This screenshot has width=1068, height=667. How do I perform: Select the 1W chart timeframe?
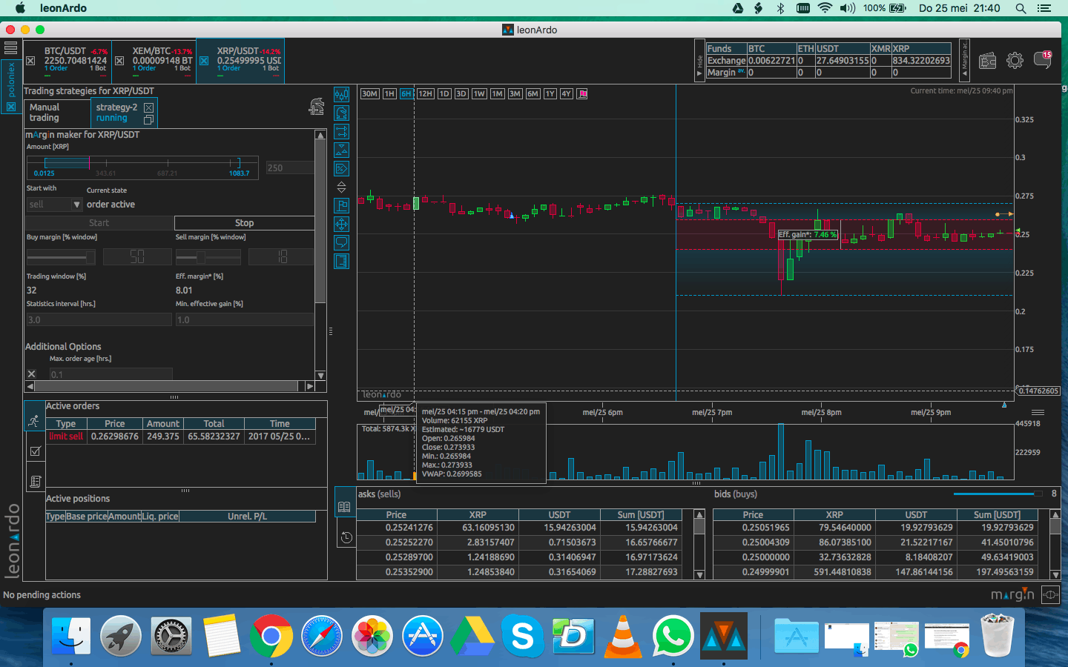coord(479,94)
